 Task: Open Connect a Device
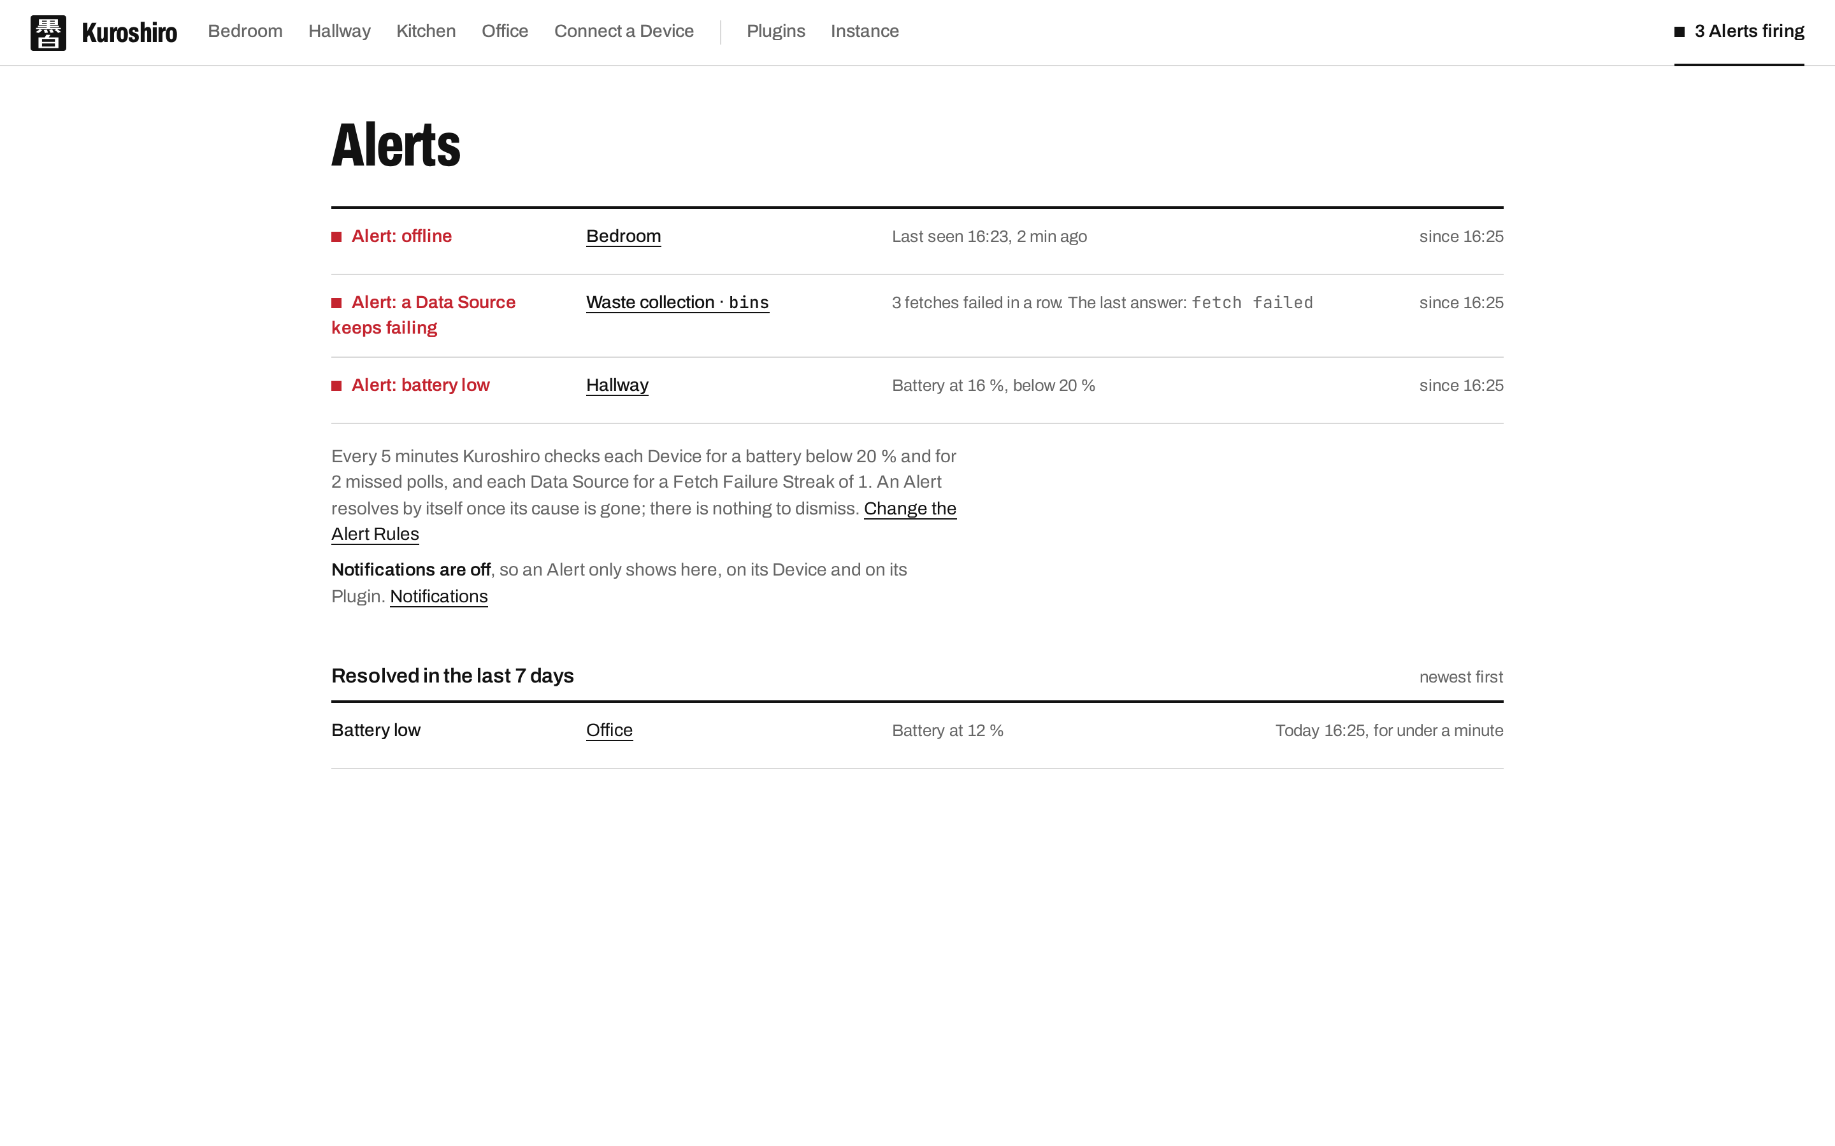tap(623, 31)
